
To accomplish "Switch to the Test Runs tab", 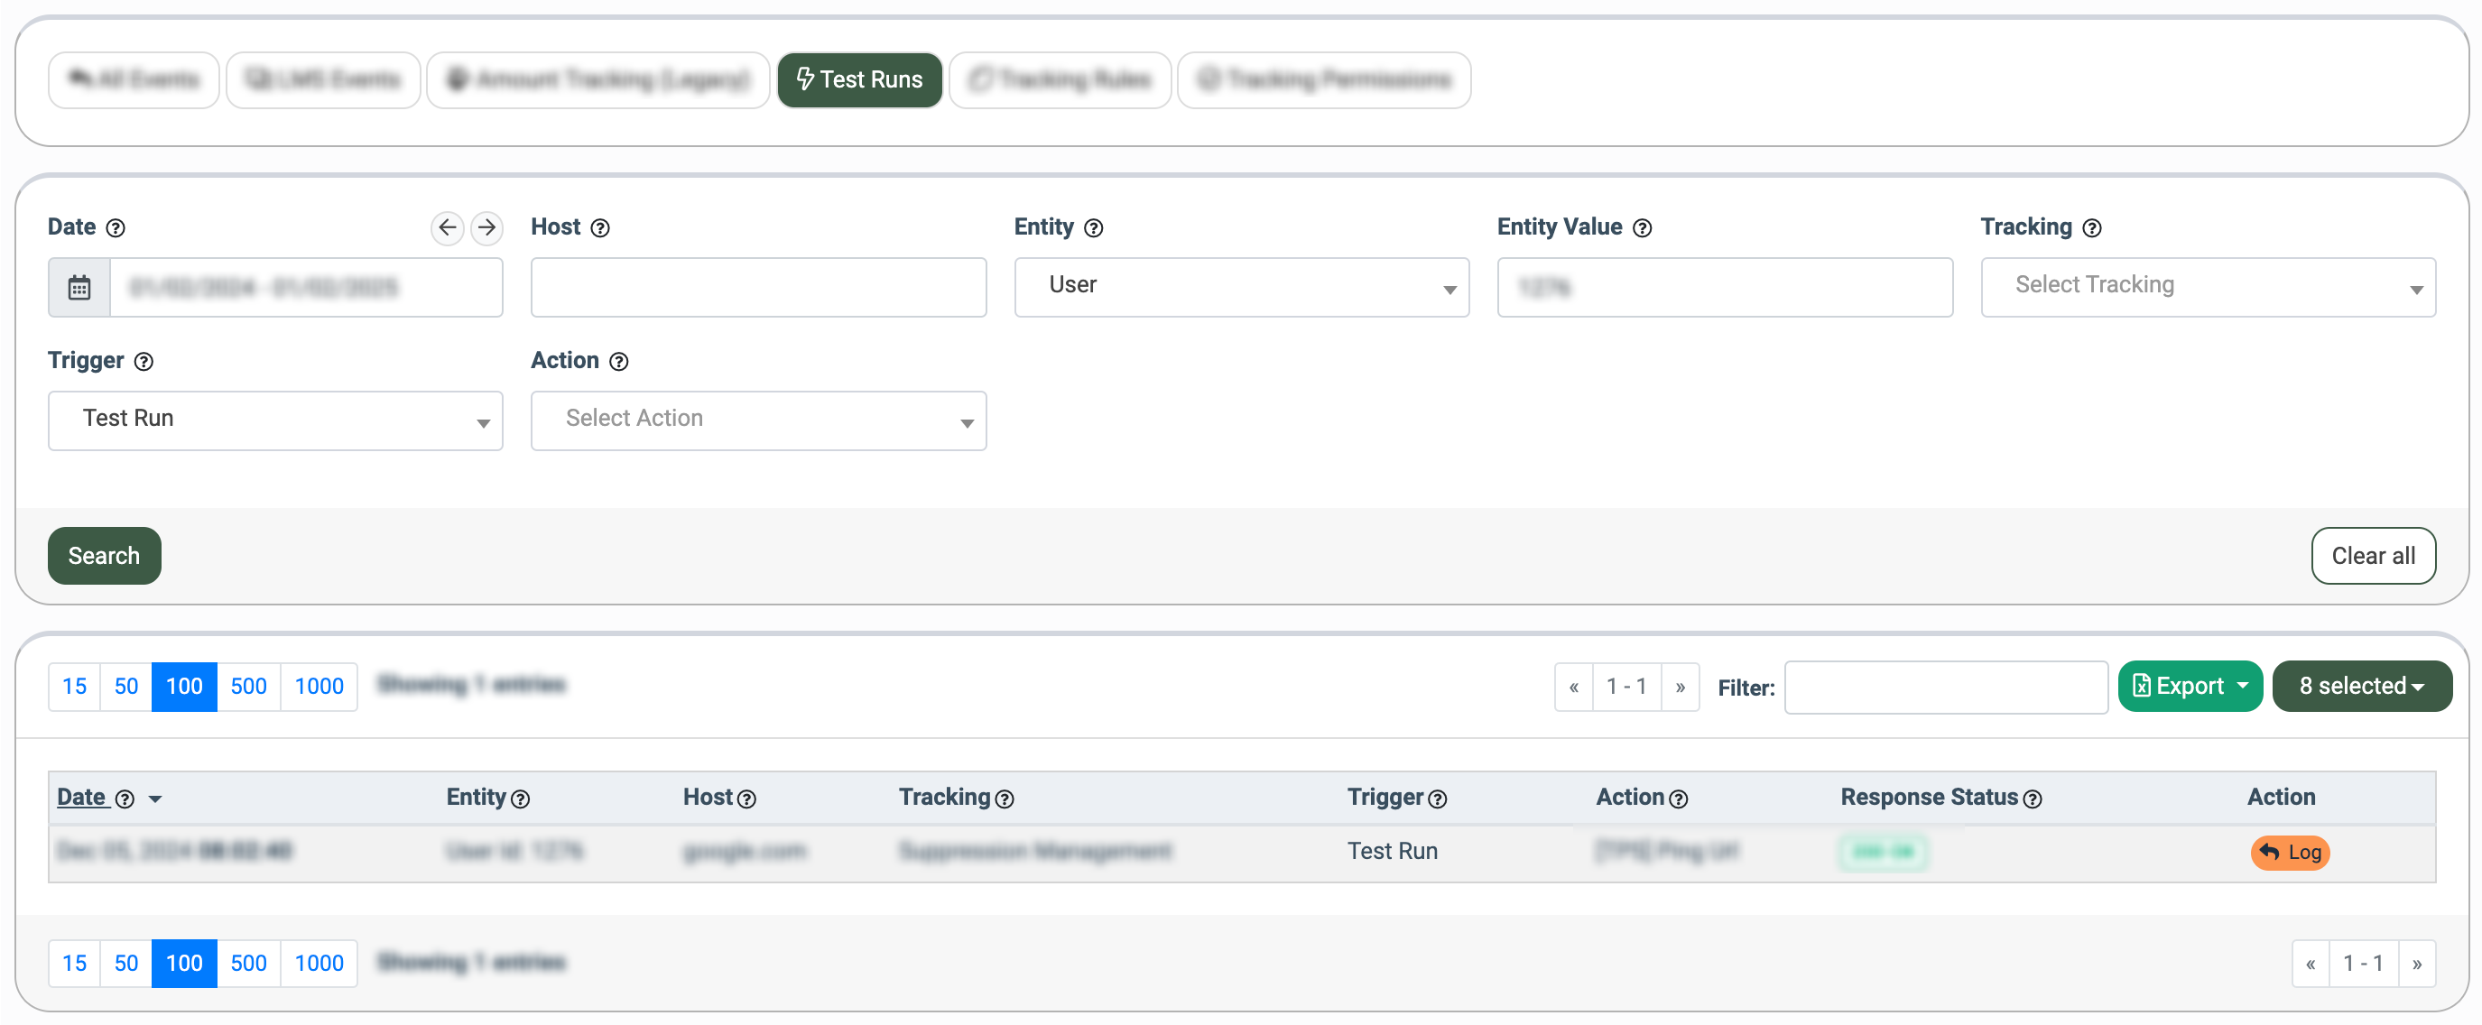I will coord(859,80).
